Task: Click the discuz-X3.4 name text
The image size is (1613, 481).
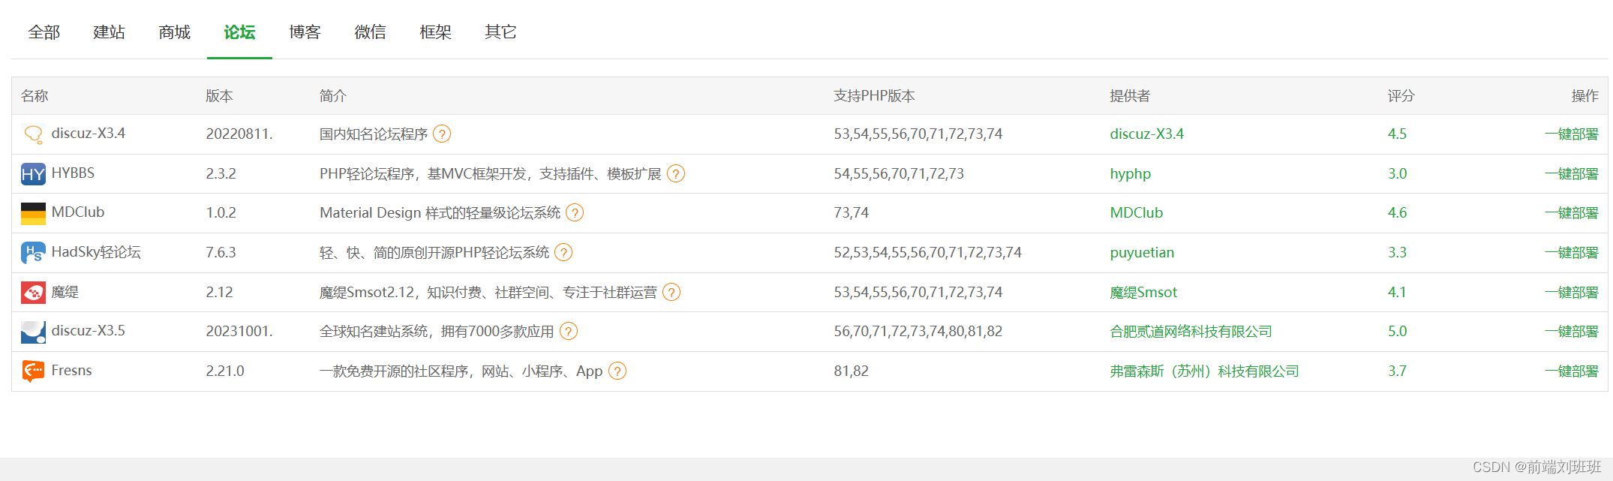Action: coord(88,134)
